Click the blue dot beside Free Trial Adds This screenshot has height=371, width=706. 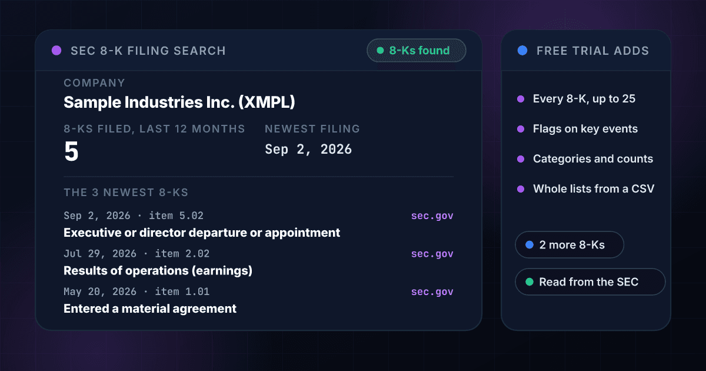click(x=522, y=51)
